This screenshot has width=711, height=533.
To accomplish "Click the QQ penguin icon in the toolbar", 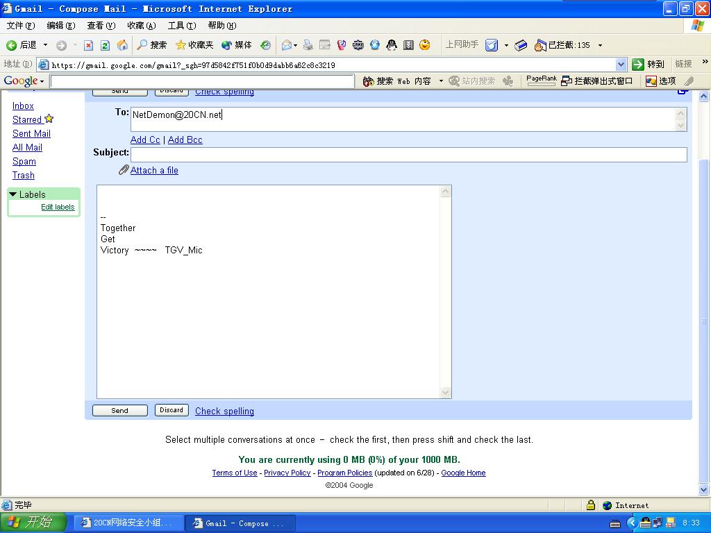I will pyautogui.click(x=392, y=45).
